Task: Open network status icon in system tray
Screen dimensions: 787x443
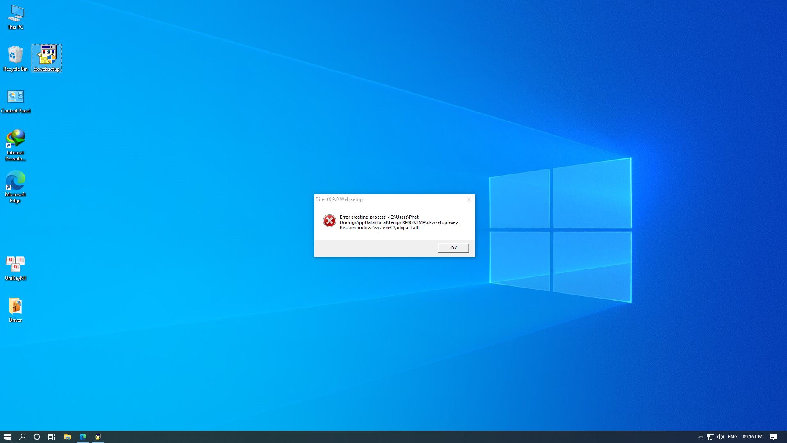Action: click(x=711, y=436)
